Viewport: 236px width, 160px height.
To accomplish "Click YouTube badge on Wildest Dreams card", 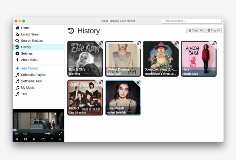I will [138, 44].
